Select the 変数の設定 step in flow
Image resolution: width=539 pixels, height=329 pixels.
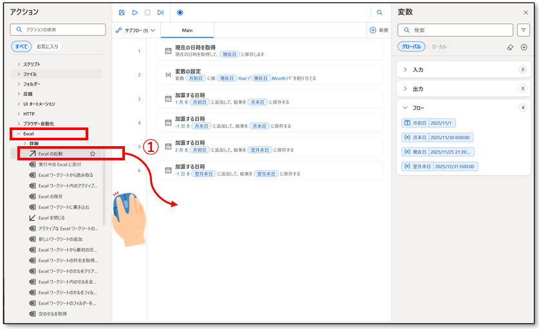[x=269, y=75]
